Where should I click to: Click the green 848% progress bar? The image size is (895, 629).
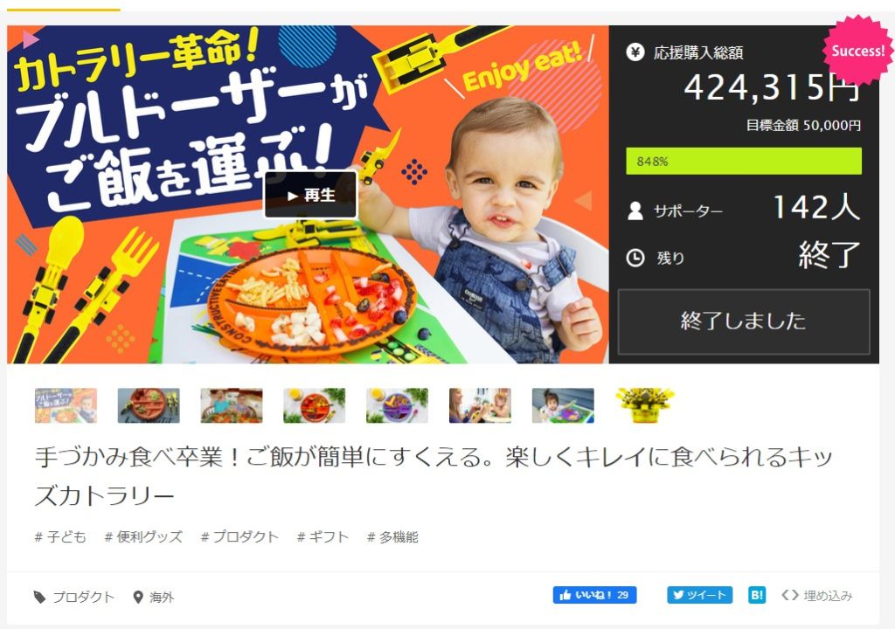[x=744, y=161]
